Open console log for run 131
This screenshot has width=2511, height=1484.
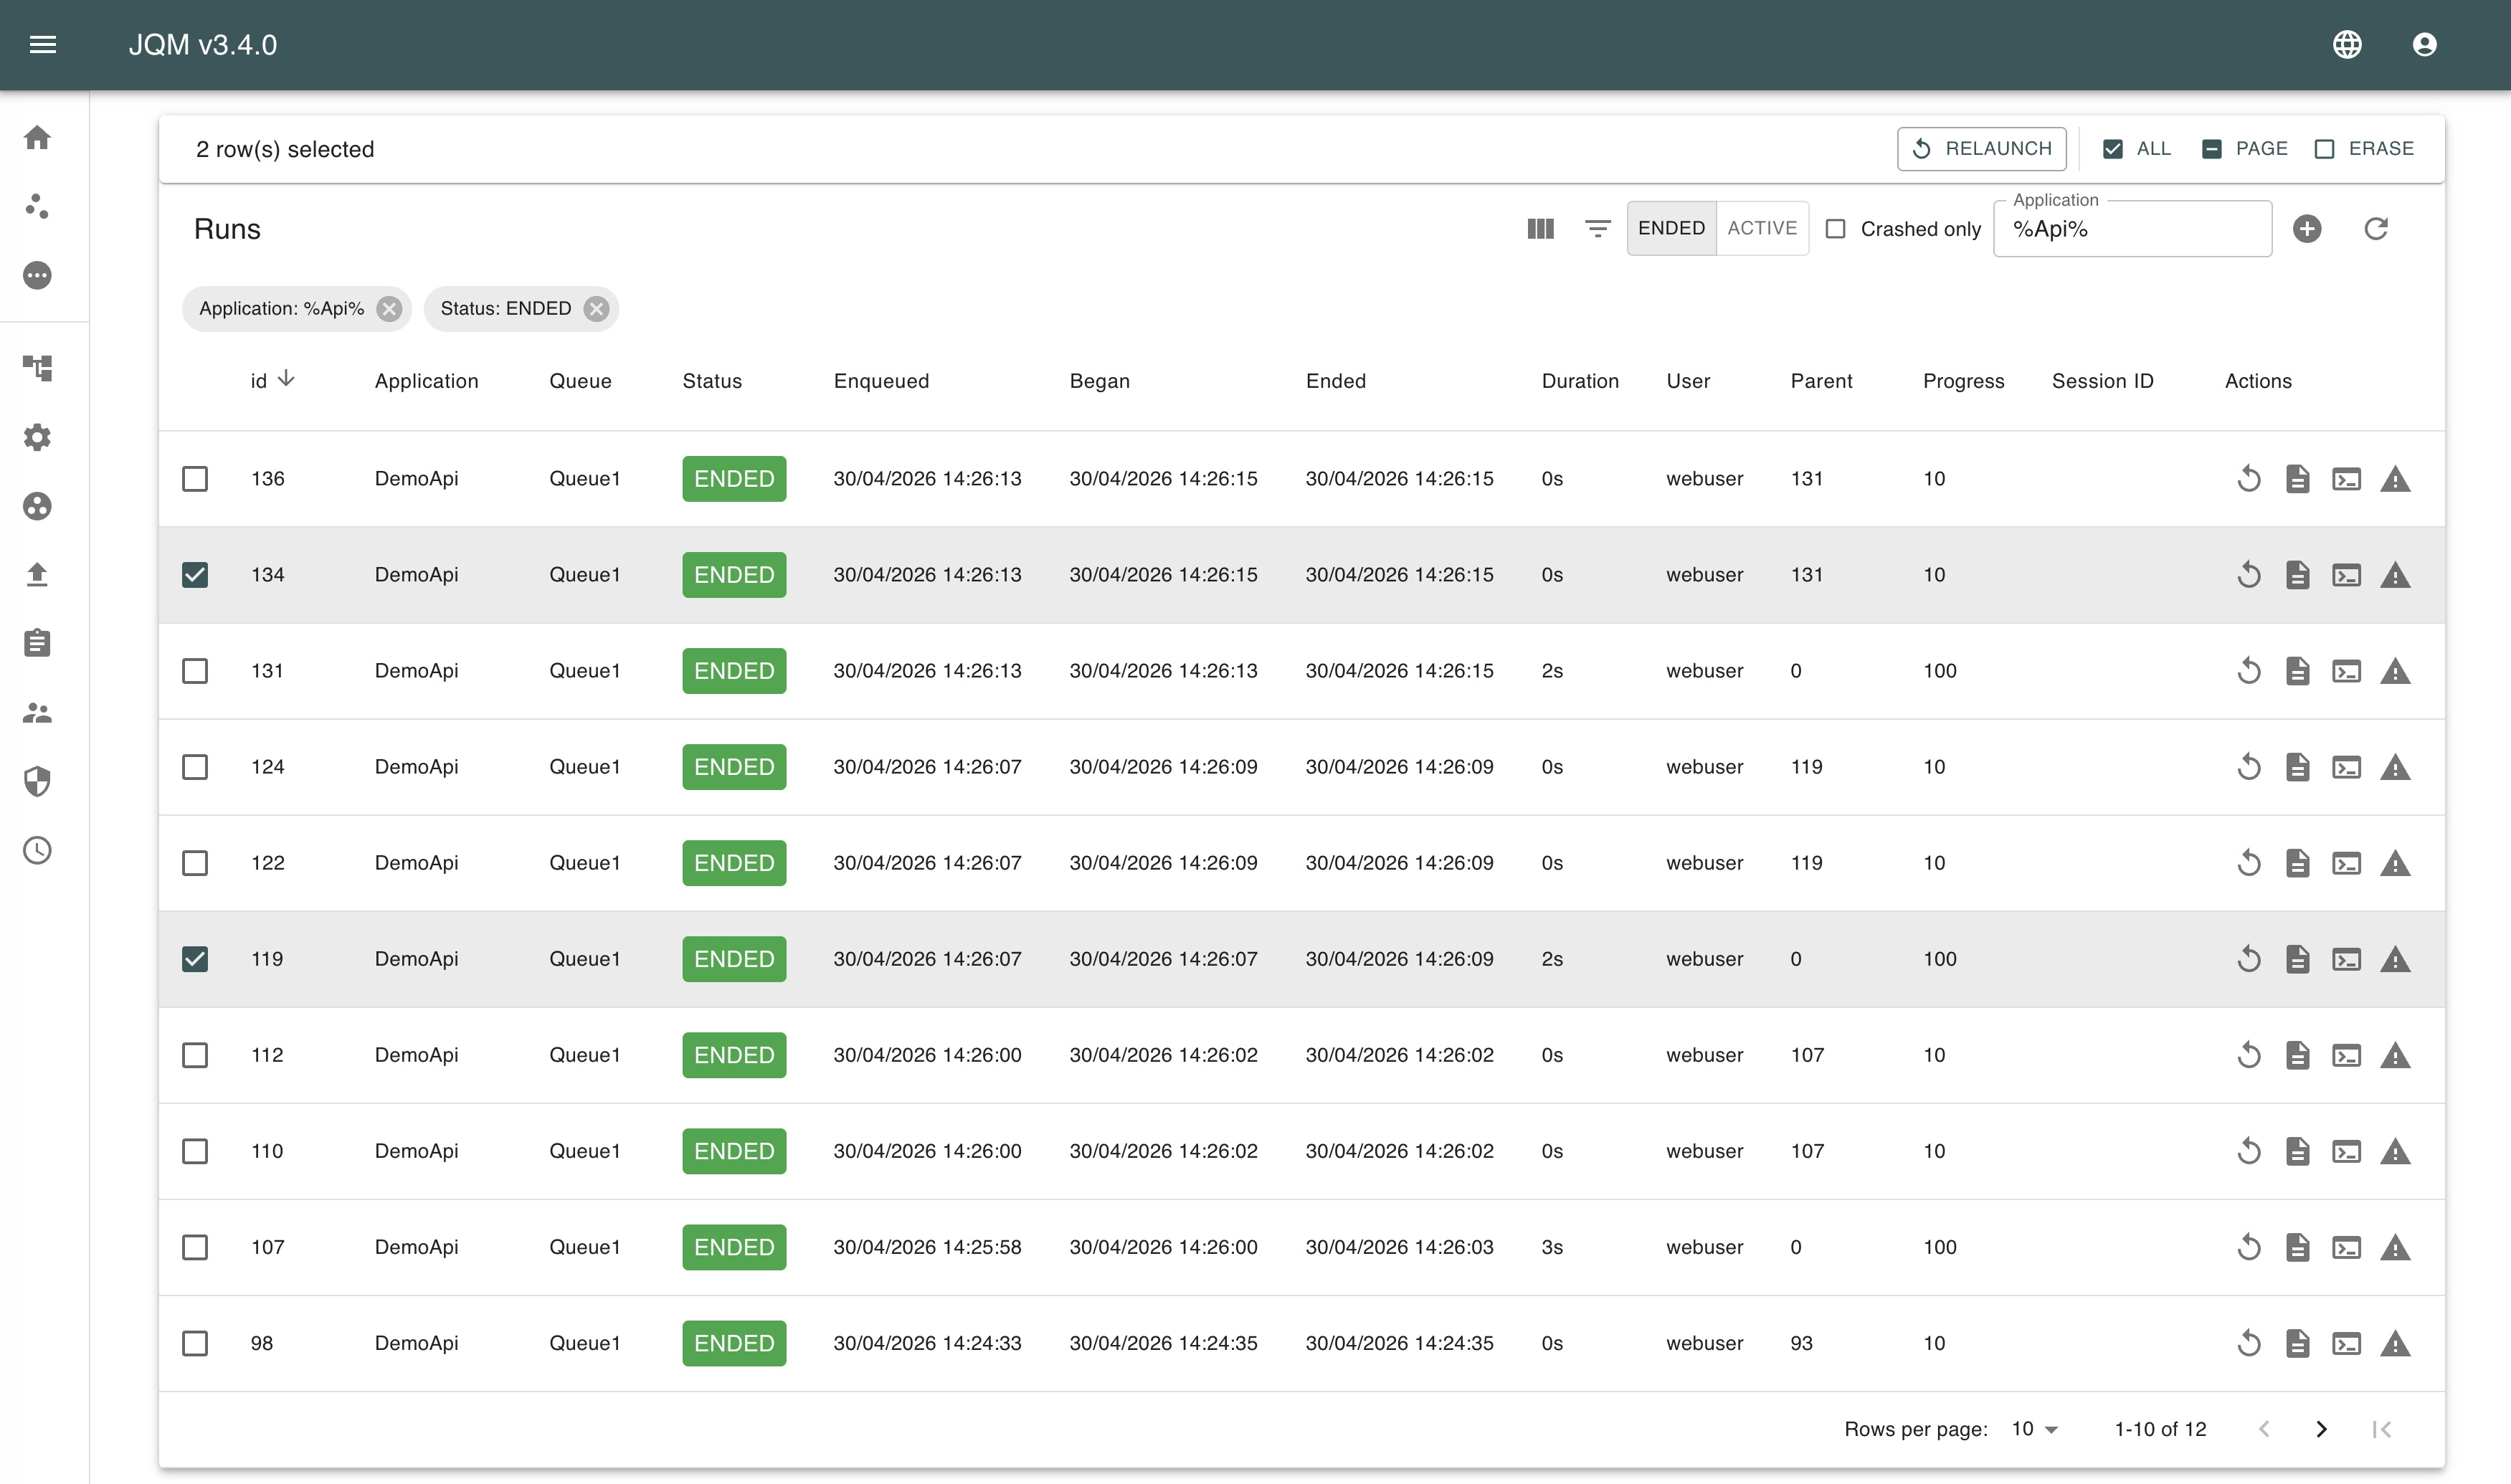point(2346,671)
